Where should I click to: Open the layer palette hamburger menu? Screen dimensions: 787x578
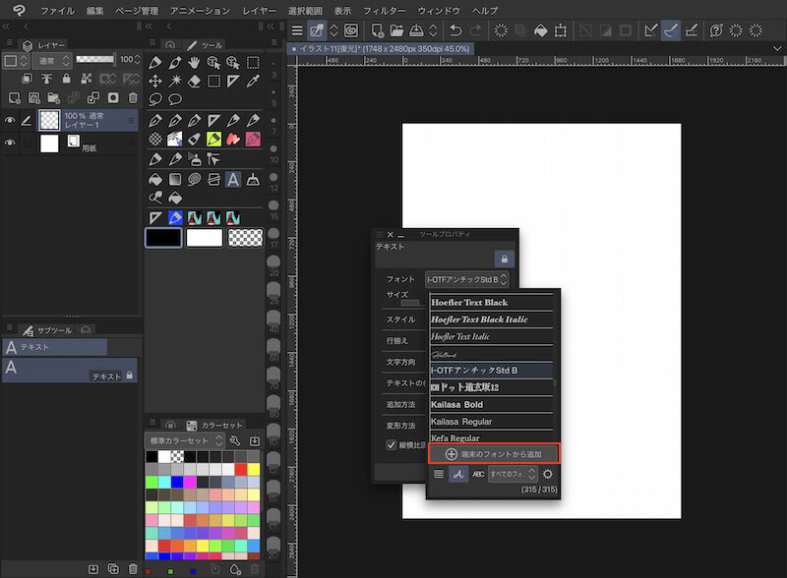(x=10, y=43)
